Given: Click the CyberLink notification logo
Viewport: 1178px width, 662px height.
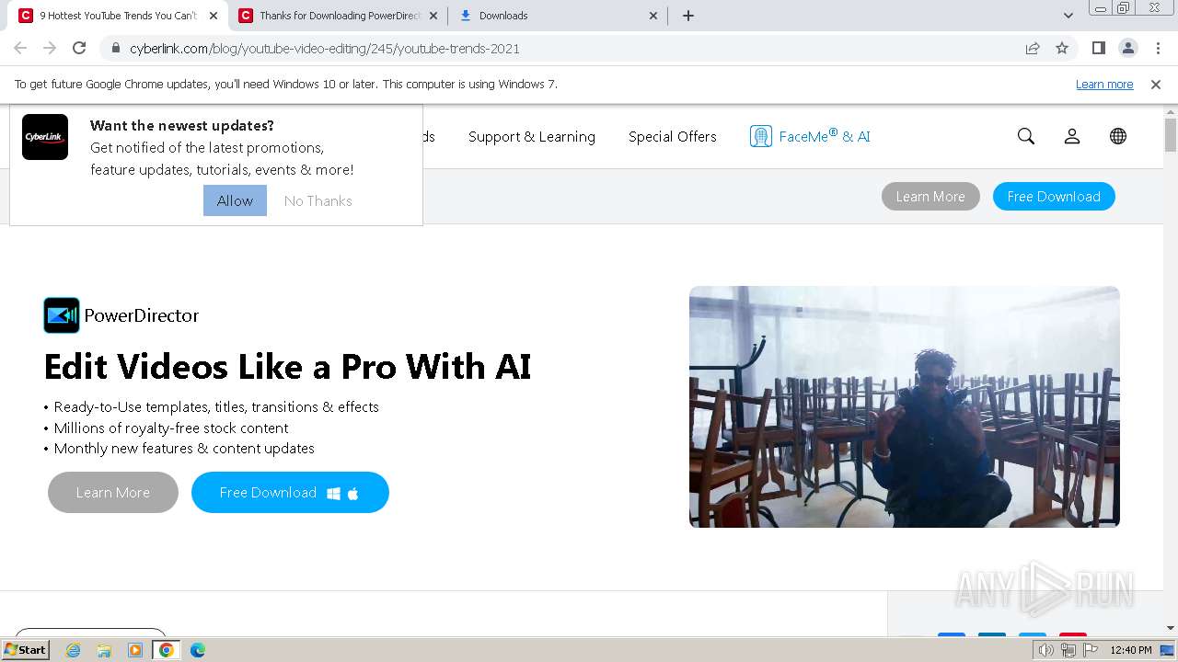Looking at the screenshot, I should [45, 137].
